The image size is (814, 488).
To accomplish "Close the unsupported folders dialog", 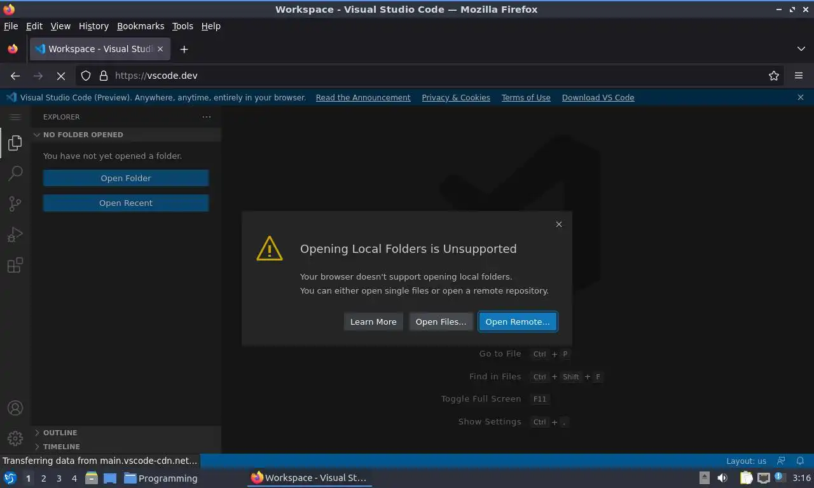I will tap(559, 224).
